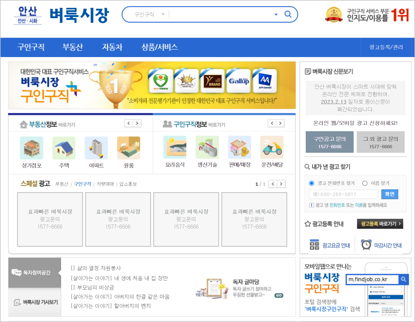This screenshot has width=415, height=322.
Task: Click the 확인 button
Action: point(390,194)
